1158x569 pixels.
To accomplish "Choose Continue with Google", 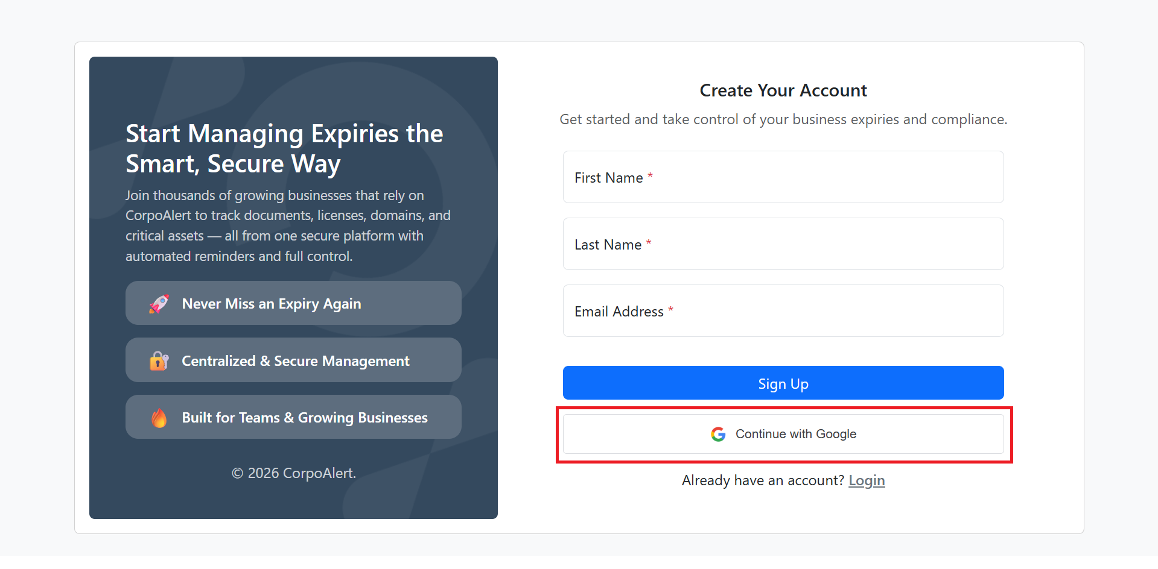I will tap(783, 433).
